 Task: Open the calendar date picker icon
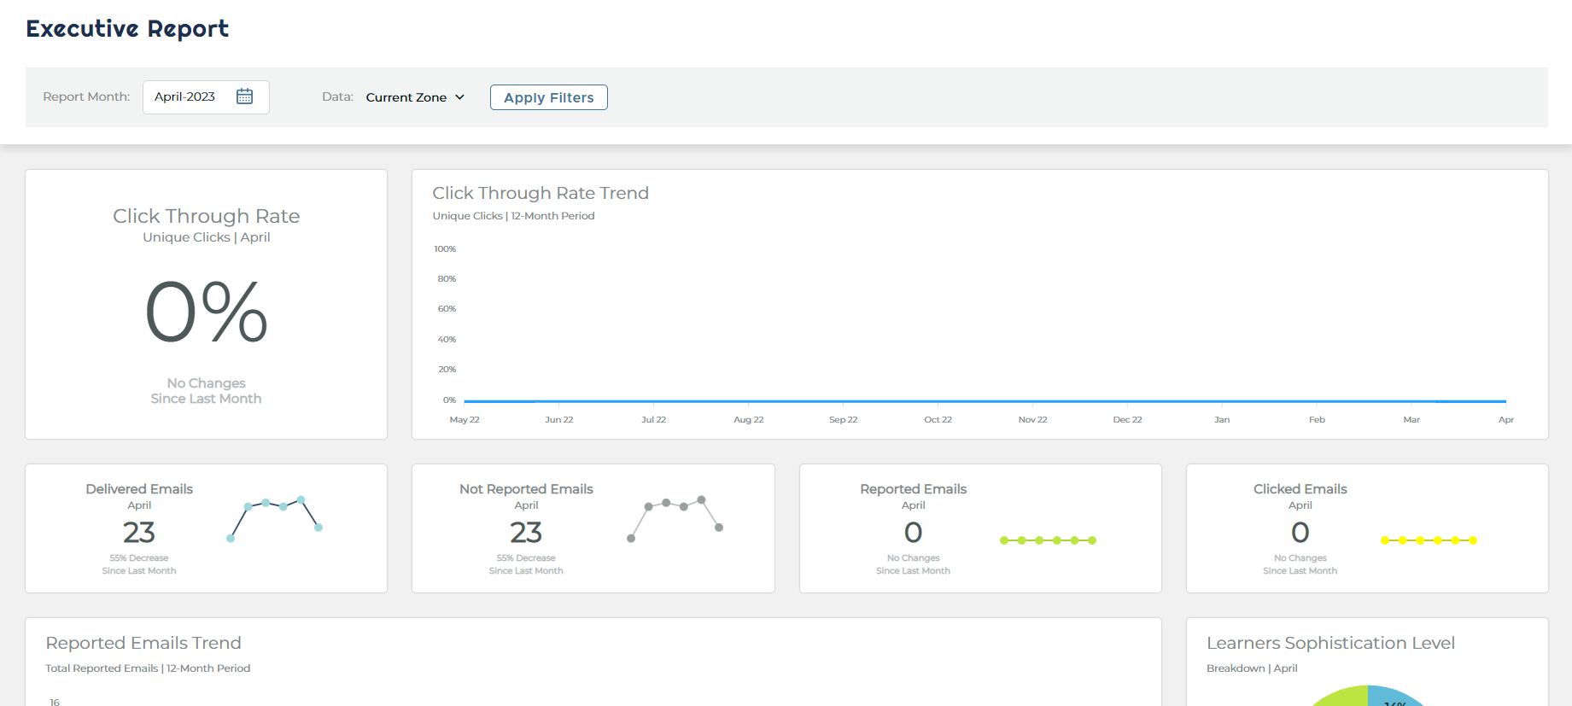(244, 96)
